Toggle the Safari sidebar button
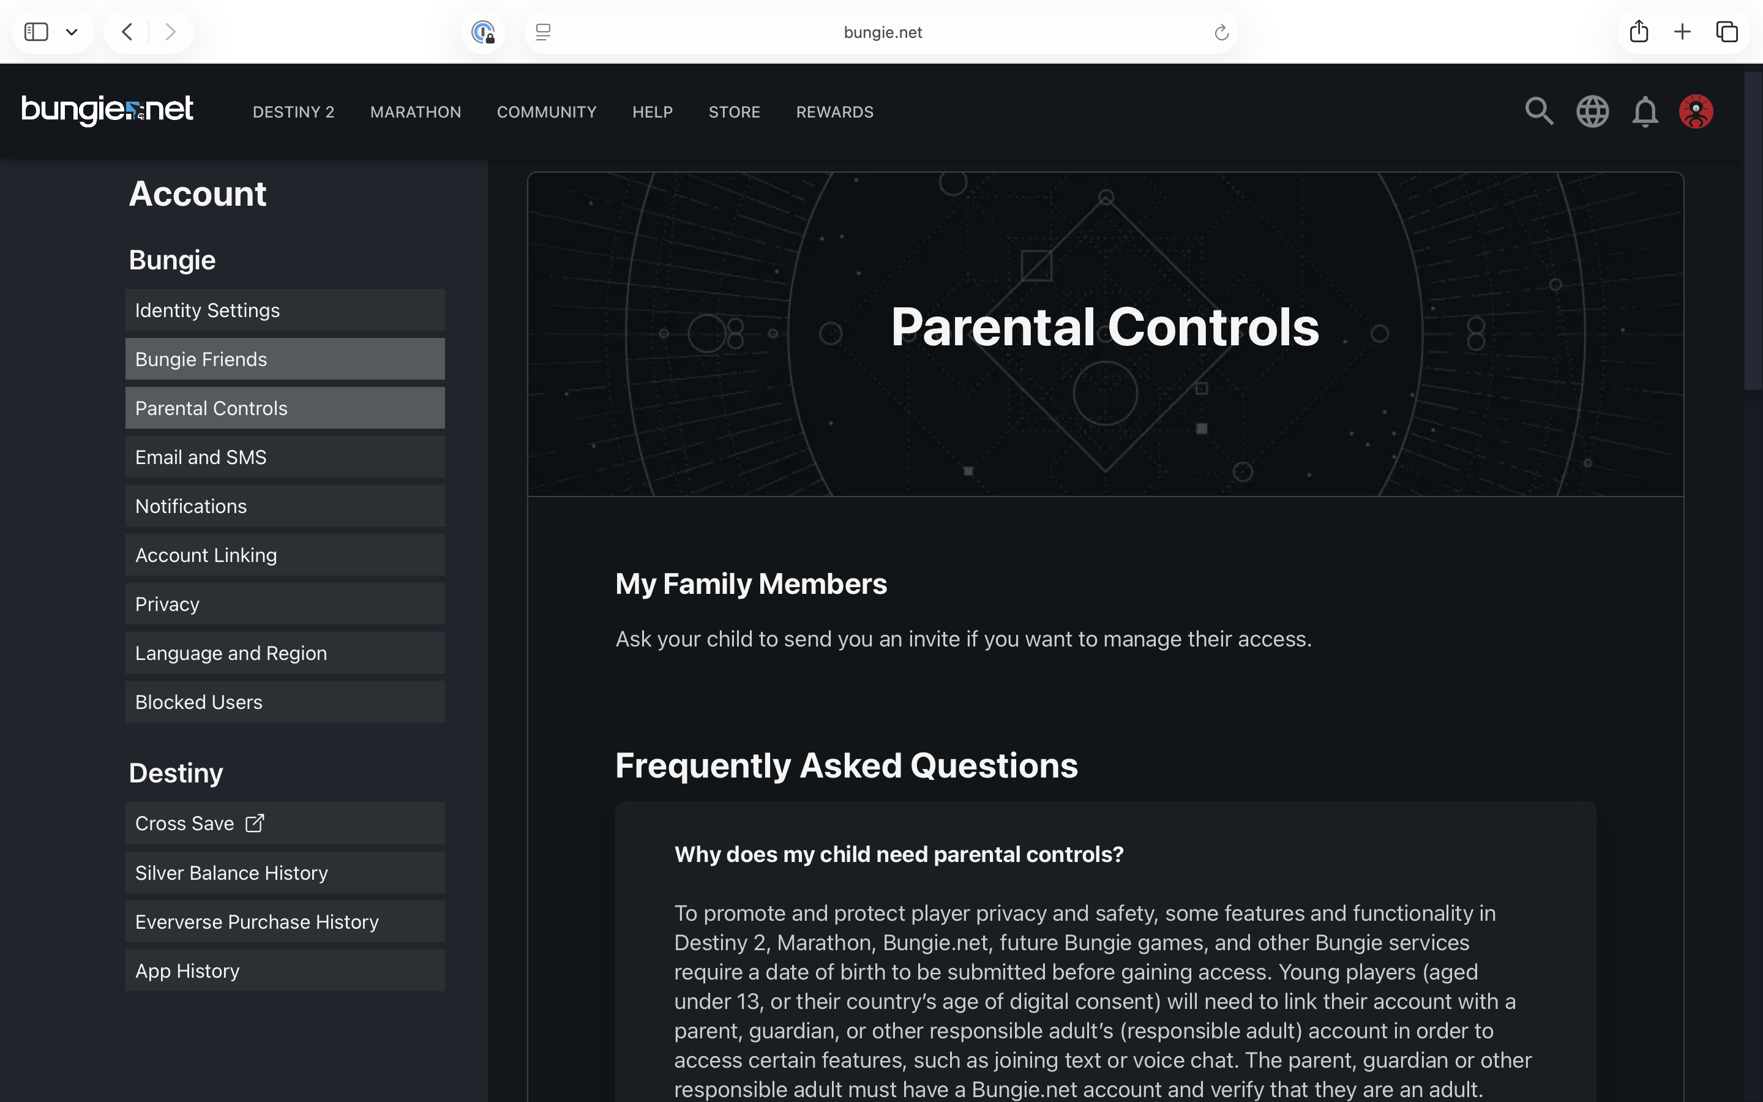This screenshot has height=1102, width=1763. [37, 31]
